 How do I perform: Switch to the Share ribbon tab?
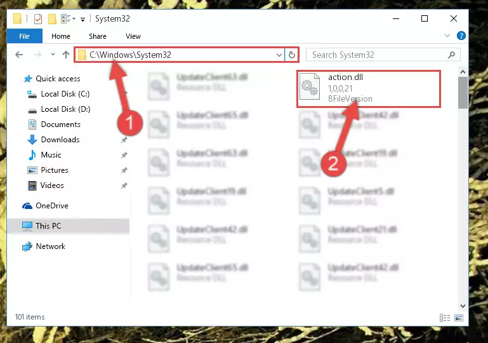(x=98, y=36)
